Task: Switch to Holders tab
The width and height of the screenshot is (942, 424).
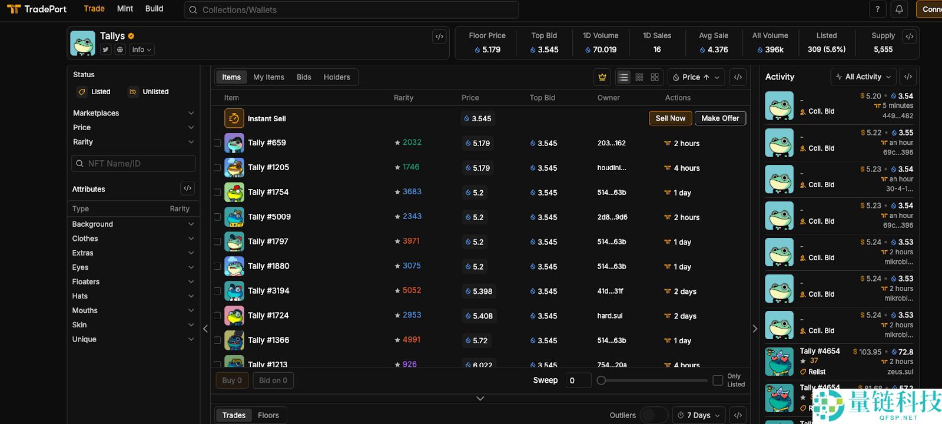Action: (337, 77)
